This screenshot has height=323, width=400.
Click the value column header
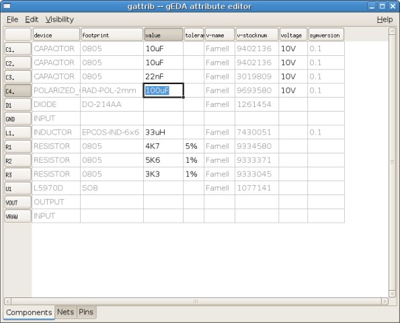click(163, 35)
